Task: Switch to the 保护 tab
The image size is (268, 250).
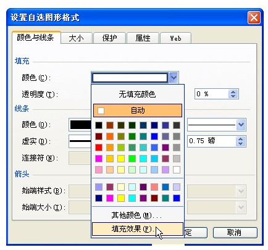Action: coord(109,38)
